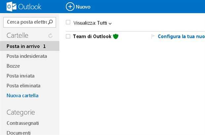Open the Posta indesiderata folder

(27, 56)
